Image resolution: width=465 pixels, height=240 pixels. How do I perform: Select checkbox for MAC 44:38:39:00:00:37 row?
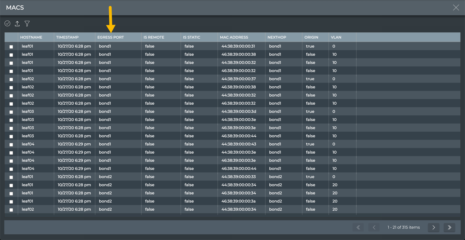pyautogui.click(x=11, y=79)
